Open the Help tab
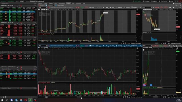The width and height of the screenshot is (182, 102). (84, 3)
